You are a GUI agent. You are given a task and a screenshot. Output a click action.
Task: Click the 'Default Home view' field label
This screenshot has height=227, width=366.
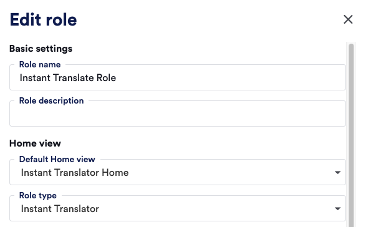coord(57,159)
